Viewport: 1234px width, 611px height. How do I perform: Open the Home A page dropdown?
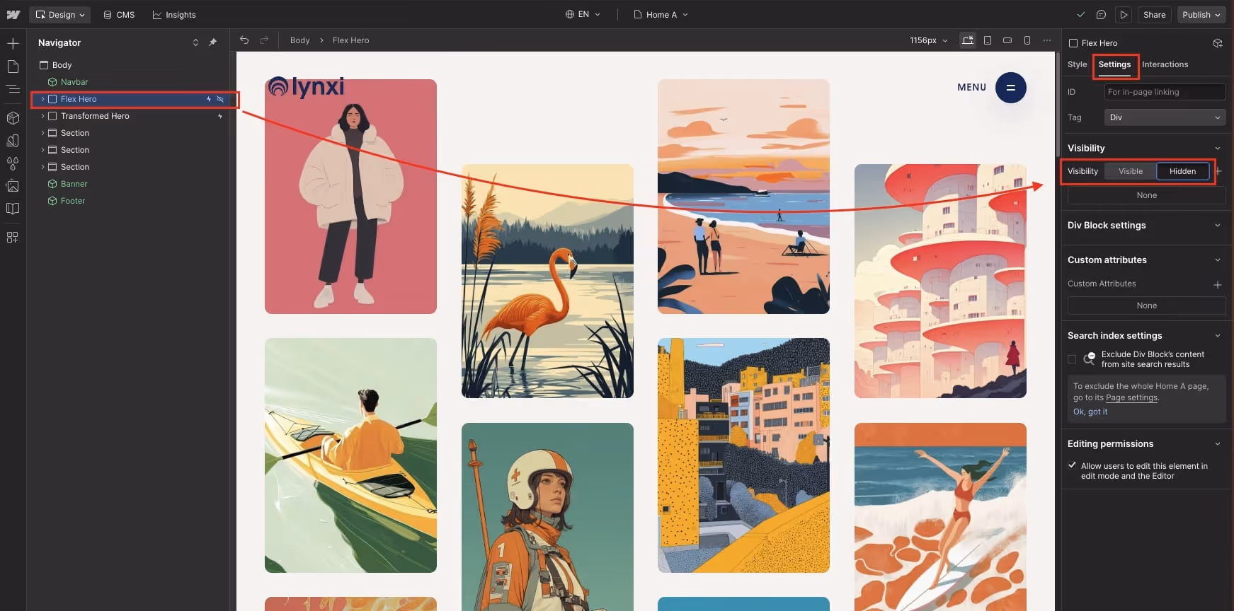coord(661,15)
